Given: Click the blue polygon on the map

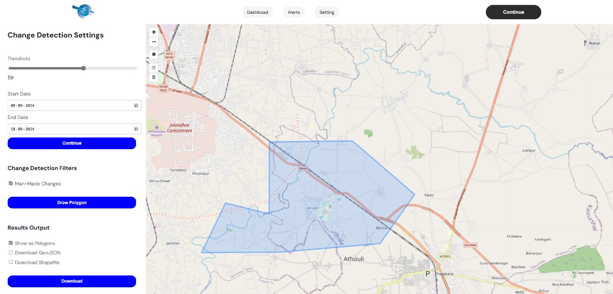Looking at the screenshot, I should (x=335, y=191).
